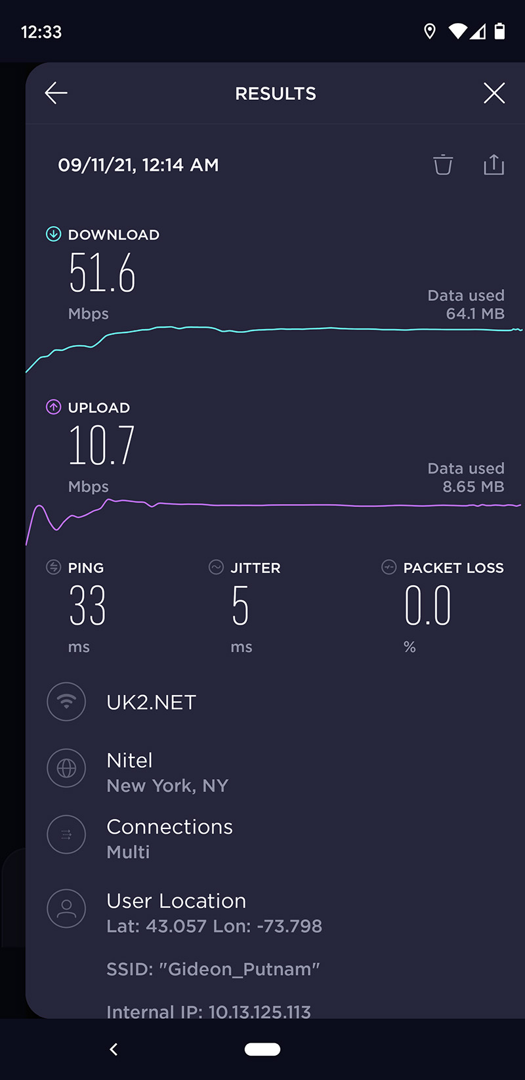The image size is (525, 1080).
Task: Tap the User Location person icon
Action: tap(66, 909)
